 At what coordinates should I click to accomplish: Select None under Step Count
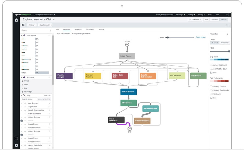(211, 73)
